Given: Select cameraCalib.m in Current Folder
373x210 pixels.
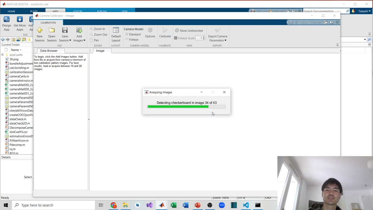Looking at the screenshot, I should pos(19,76).
